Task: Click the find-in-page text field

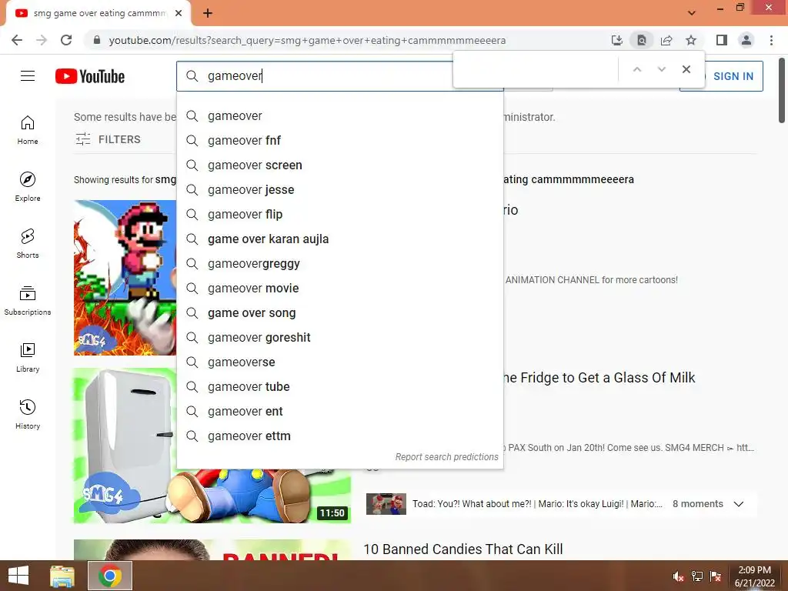Action: pos(536,69)
